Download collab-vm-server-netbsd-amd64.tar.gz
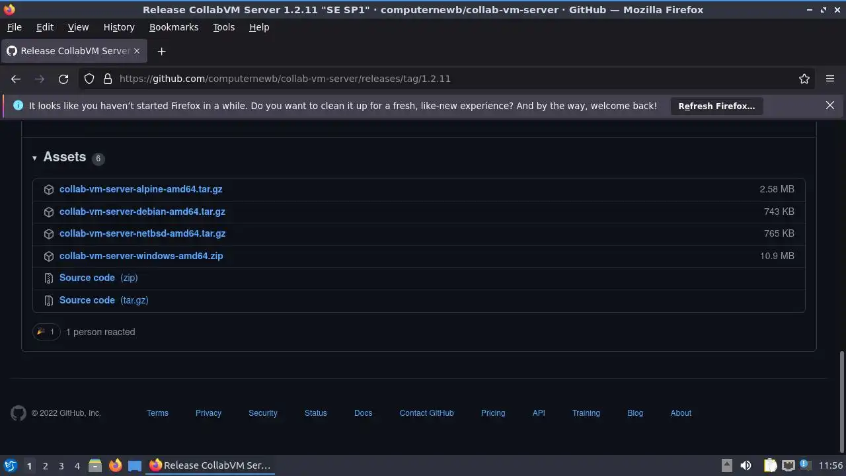Image resolution: width=846 pixels, height=476 pixels. click(x=143, y=233)
